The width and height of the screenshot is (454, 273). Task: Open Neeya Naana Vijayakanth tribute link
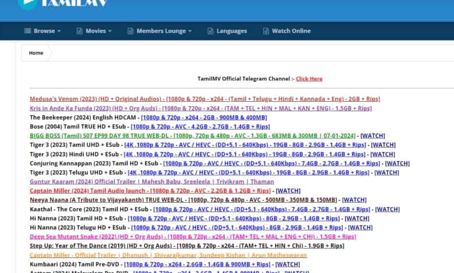[183, 200]
